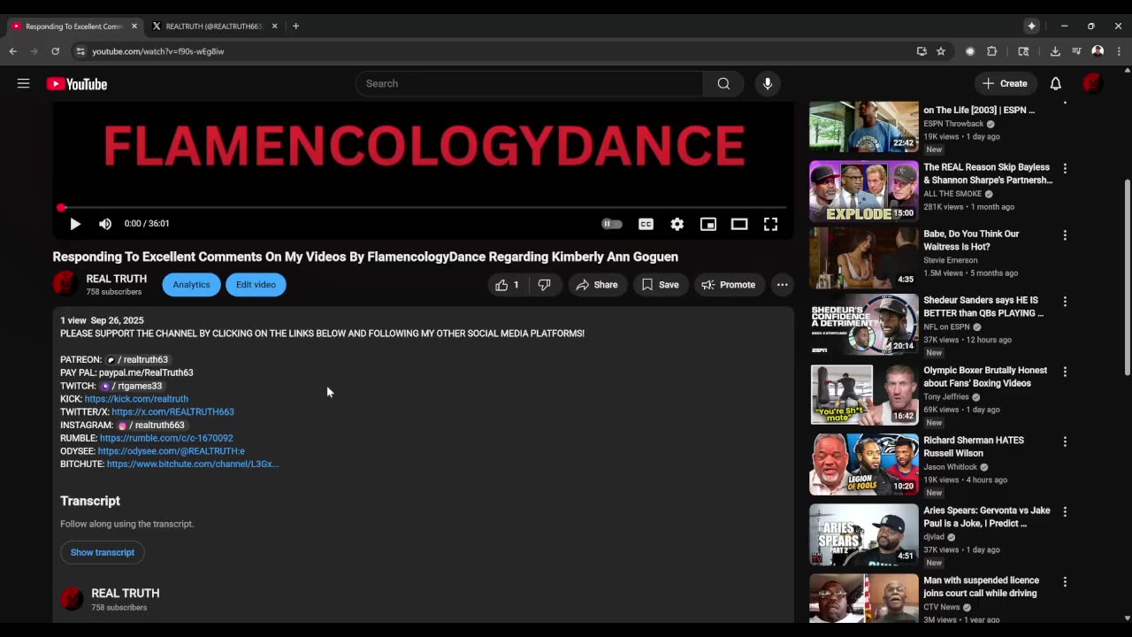Open the Odysee @REALTRUTH link
Image resolution: width=1132 pixels, height=637 pixels.
[172, 451]
